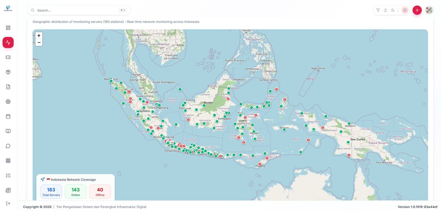Click the red plus add button
The height and width of the screenshot is (211, 441).
click(x=417, y=10)
